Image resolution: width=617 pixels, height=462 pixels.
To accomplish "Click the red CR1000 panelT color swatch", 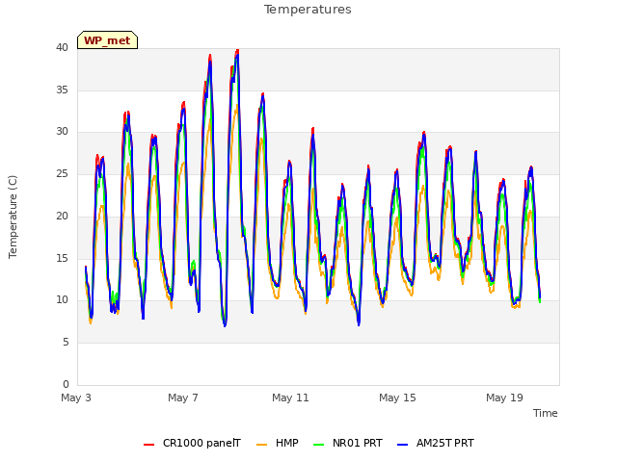I will tap(149, 445).
